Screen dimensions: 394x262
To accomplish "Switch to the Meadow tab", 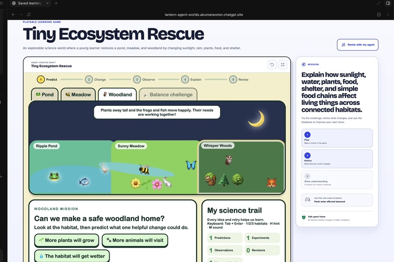I will pyautogui.click(x=78, y=95).
